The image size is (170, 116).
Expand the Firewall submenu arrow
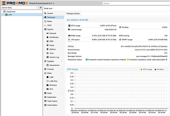61,69
